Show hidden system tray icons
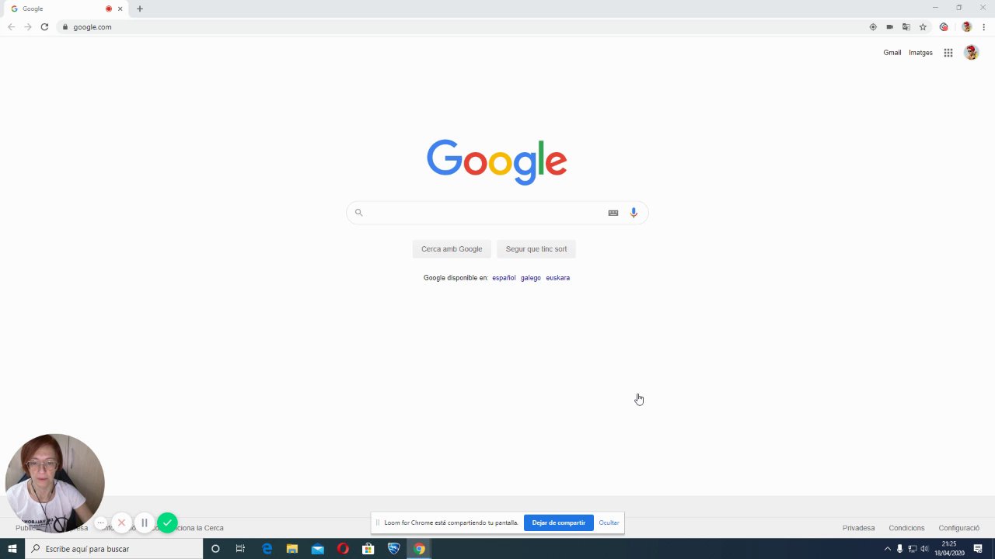995x559 pixels. [x=888, y=549]
